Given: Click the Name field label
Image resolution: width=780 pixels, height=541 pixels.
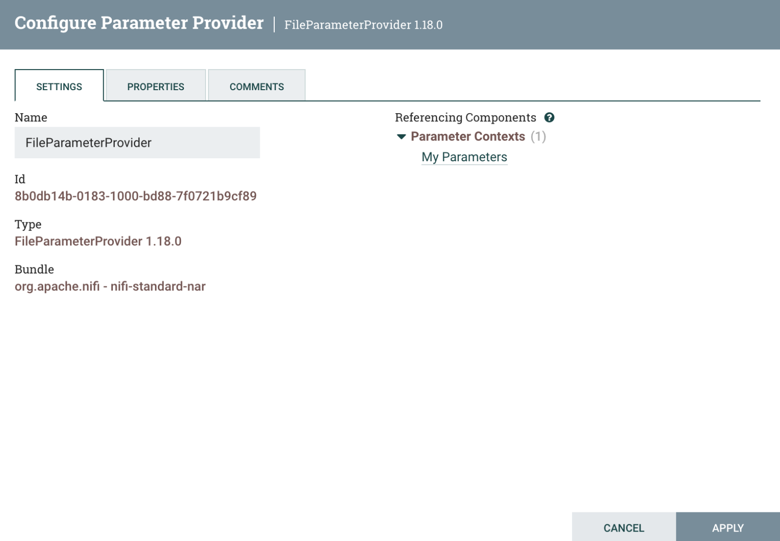Looking at the screenshot, I should (31, 118).
